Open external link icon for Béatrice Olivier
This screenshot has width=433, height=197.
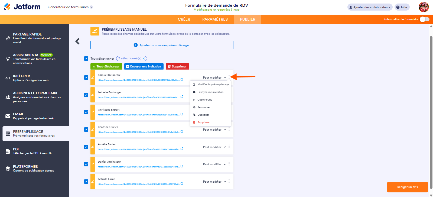(182, 131)
